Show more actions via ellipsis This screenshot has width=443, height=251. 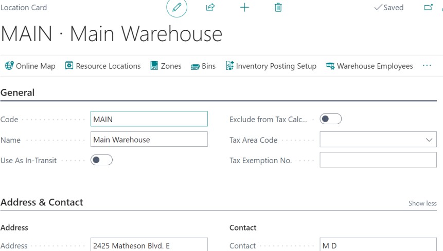(427, 66)
